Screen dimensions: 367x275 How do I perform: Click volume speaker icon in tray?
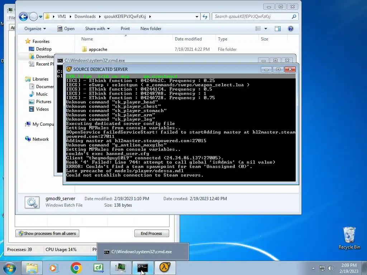[331, 268]
